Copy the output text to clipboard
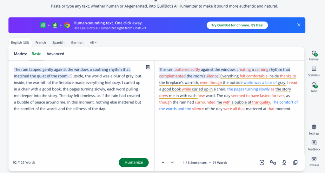 tap(295, 163)
